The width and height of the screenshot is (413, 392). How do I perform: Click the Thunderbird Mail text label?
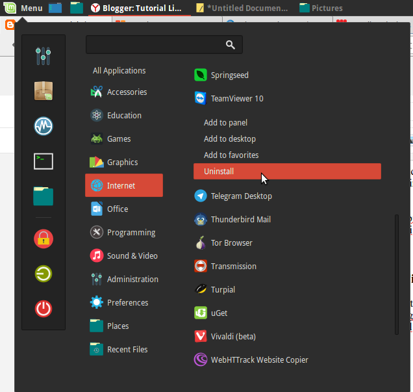(x=241, y=219)
